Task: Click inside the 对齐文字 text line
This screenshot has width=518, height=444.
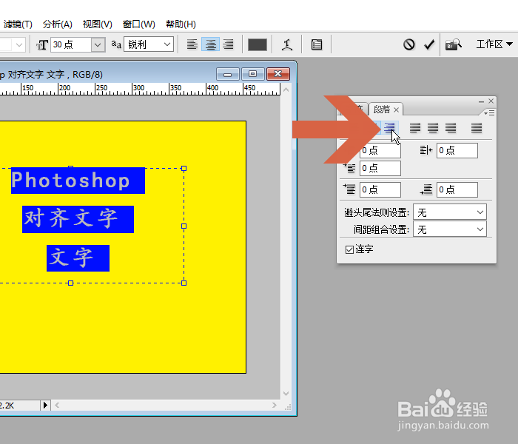Action: pyautogui.click(x=78, y=219)
